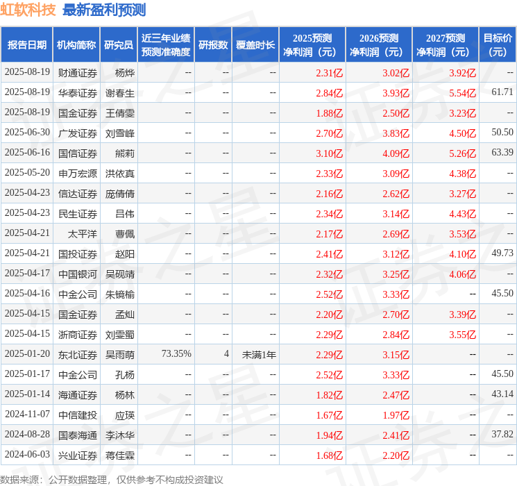
Task: Click analyst name 王倩雯
Action: [x=119, y=113]
